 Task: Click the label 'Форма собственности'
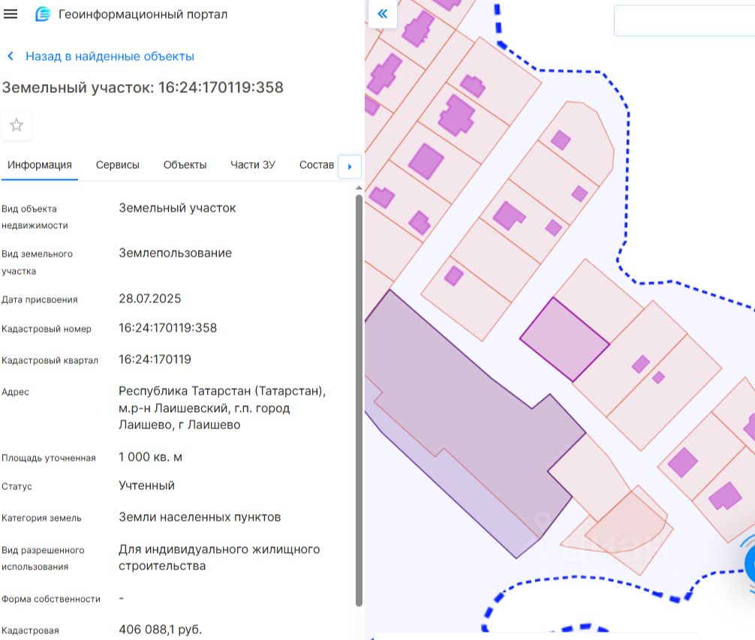pos(51,599)
